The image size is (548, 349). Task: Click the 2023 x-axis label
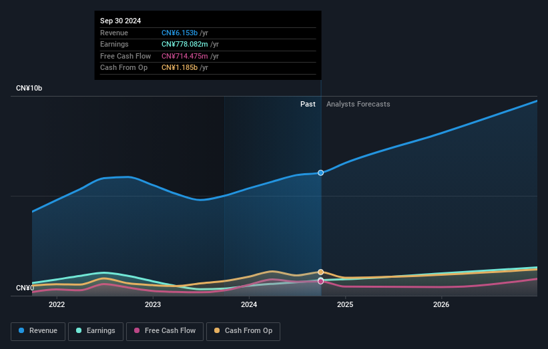pos(153,304)
